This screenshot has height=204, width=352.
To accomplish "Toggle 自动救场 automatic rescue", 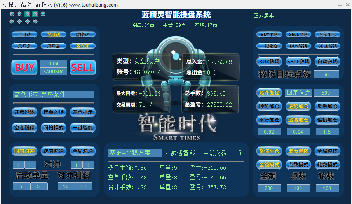I will pos(327,62).
